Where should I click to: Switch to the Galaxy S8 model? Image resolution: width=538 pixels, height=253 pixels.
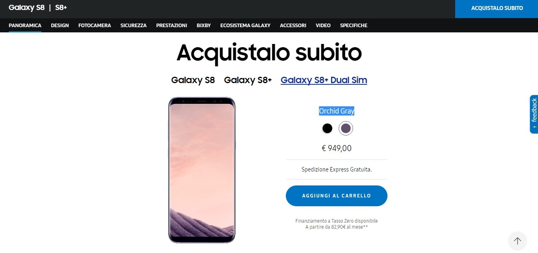click(193, 80)
